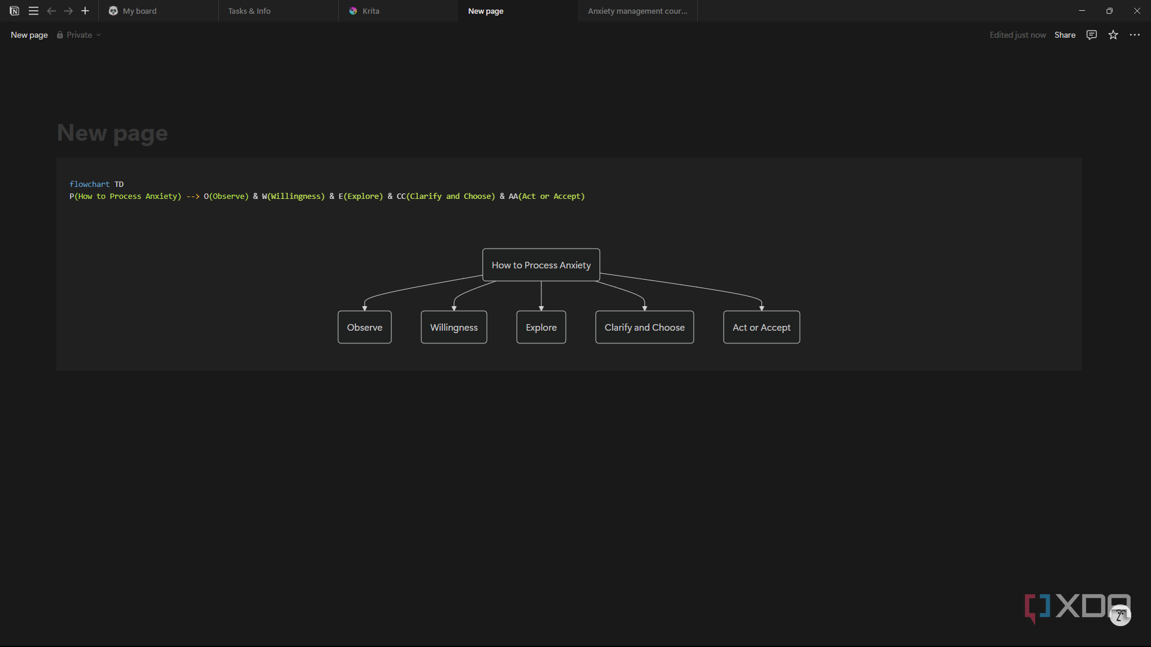
Task: Click the Clarify and Choose node
Action: (644, 327)
